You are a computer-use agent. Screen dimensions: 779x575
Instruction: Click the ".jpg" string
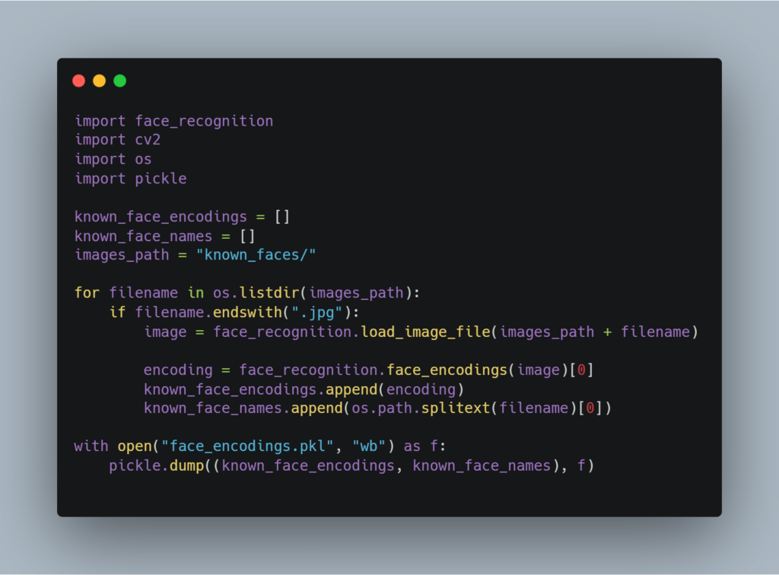click(316, 313)
